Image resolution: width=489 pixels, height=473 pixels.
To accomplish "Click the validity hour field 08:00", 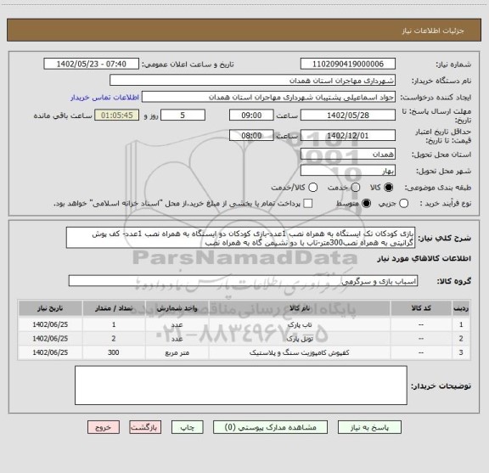I will [x=251, y=135].
